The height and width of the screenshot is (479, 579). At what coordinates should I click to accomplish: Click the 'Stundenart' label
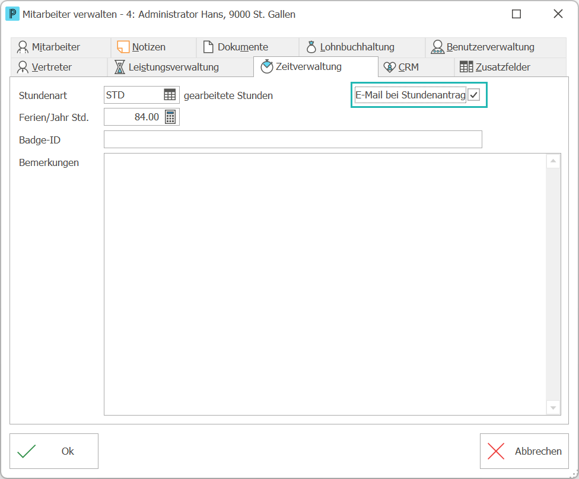(x=43, y=95)
